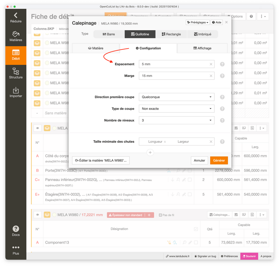Screen dimensions: 279x266
Task: Select the Affichage tab
Action: [x=202, y=48]
